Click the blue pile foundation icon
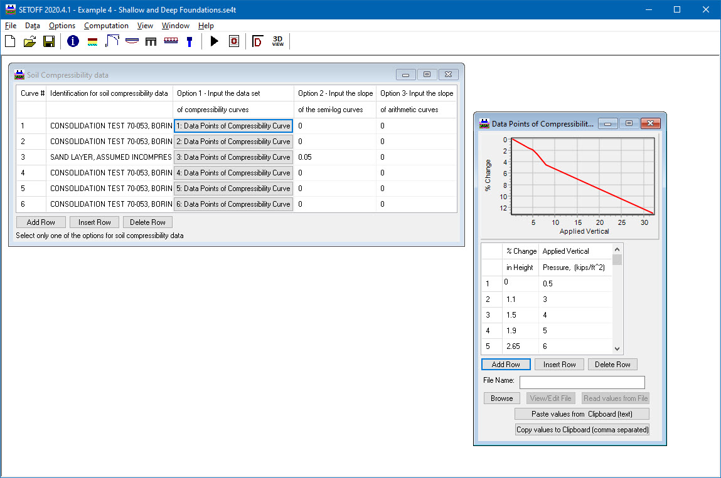Viewport: 721px width, 478px height. [189, 42]
